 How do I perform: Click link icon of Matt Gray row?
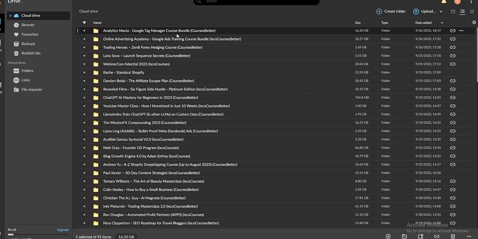[x=452, y=148]
